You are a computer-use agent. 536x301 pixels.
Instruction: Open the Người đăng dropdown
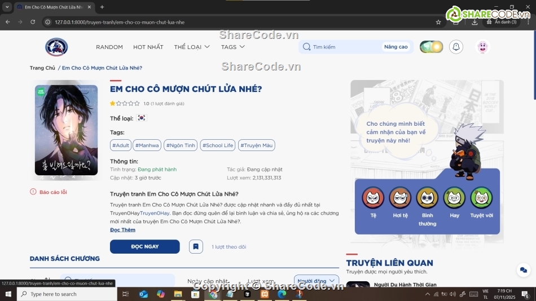click(x=316, y=281)
